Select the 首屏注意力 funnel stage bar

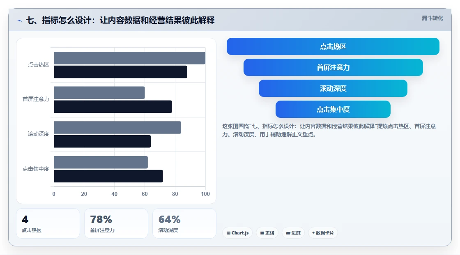coord(333,67)
